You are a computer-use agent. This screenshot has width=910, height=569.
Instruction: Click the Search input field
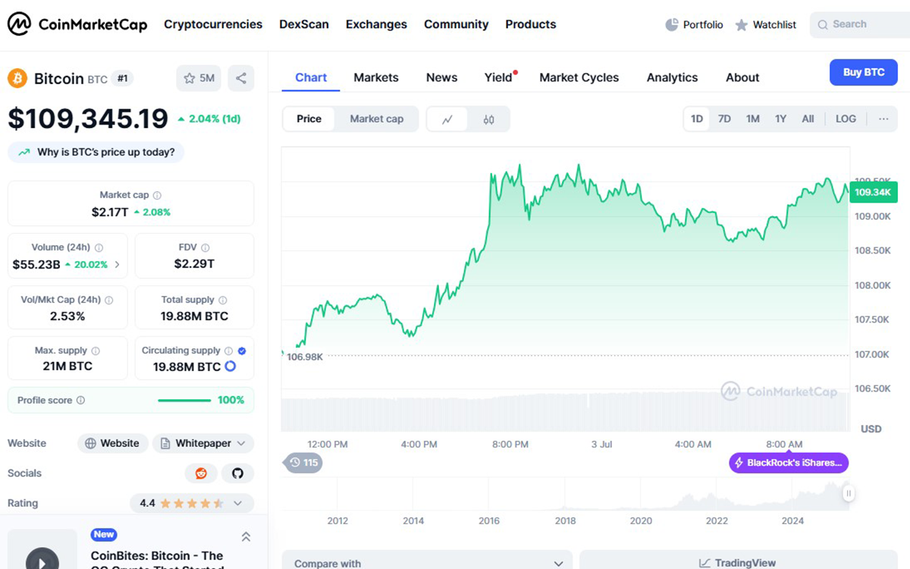point(860,25)
